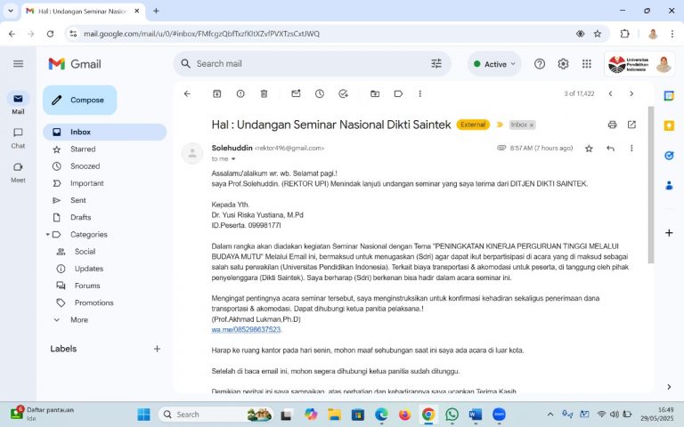Open the Inbox folder
The image size is (684, 427).
coord(105,132)
